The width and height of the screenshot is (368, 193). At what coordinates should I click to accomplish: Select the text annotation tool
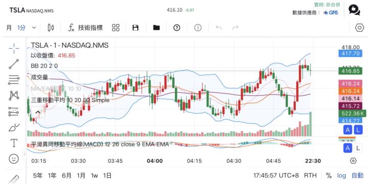(14, 143)
